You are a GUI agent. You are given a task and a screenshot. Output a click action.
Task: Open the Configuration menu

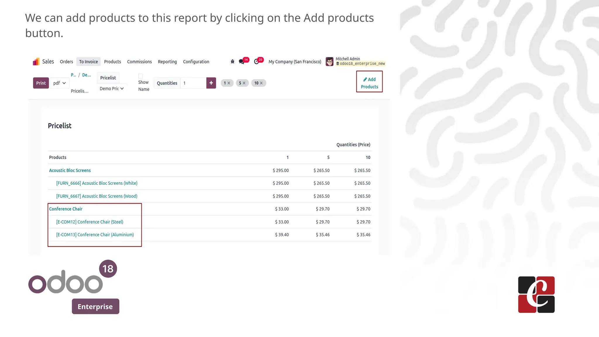pyautogui.click(x=196, y=62)
